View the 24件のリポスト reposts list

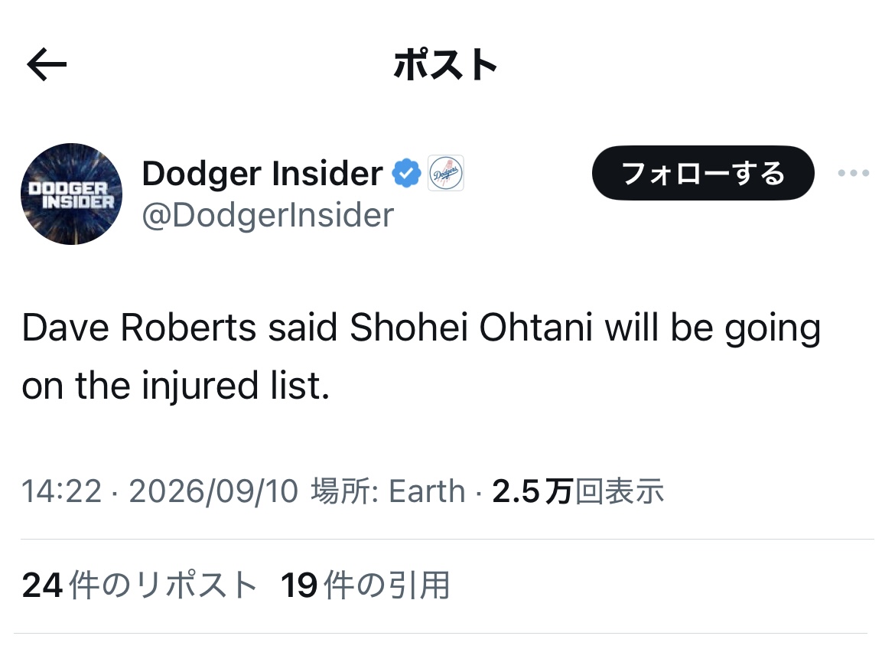tap(139, 585)
